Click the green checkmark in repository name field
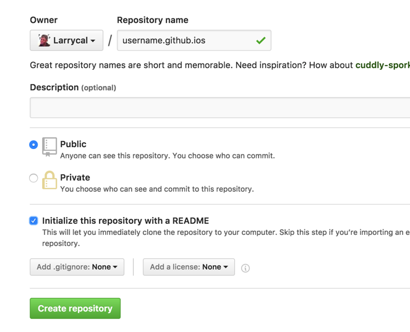410x332 pixels. click(x=260, y=41)
